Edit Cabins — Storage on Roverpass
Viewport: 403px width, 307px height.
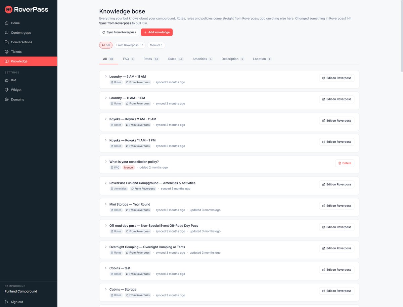337,291
